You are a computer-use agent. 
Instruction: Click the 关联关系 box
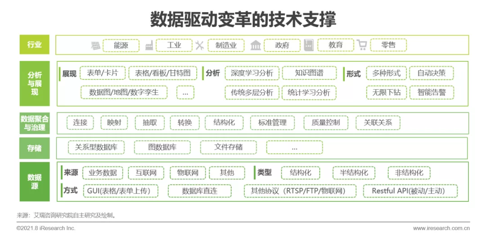click(378, 122)
